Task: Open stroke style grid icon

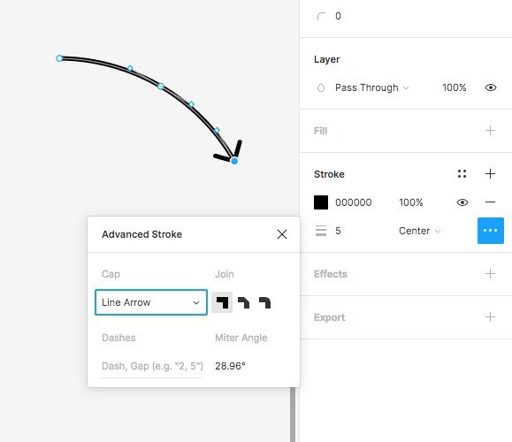Action: [462, 173]
